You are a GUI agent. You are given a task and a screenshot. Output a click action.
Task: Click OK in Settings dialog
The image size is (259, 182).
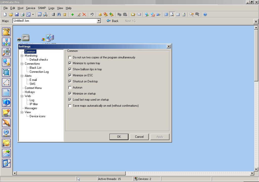119,137
